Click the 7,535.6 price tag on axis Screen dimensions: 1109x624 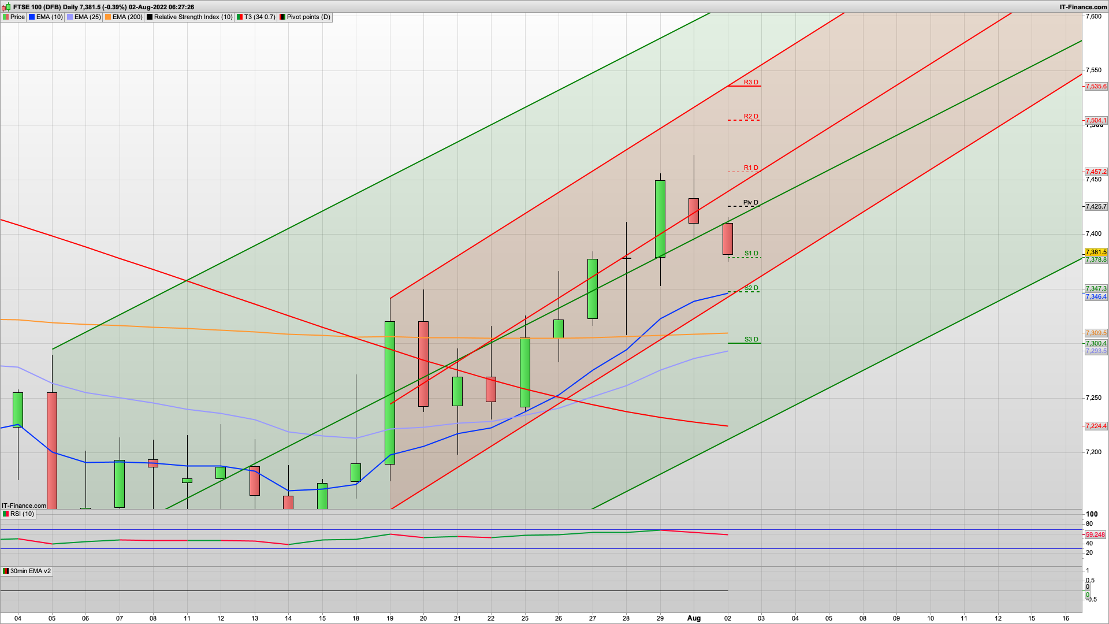(x=1096, y=86)
